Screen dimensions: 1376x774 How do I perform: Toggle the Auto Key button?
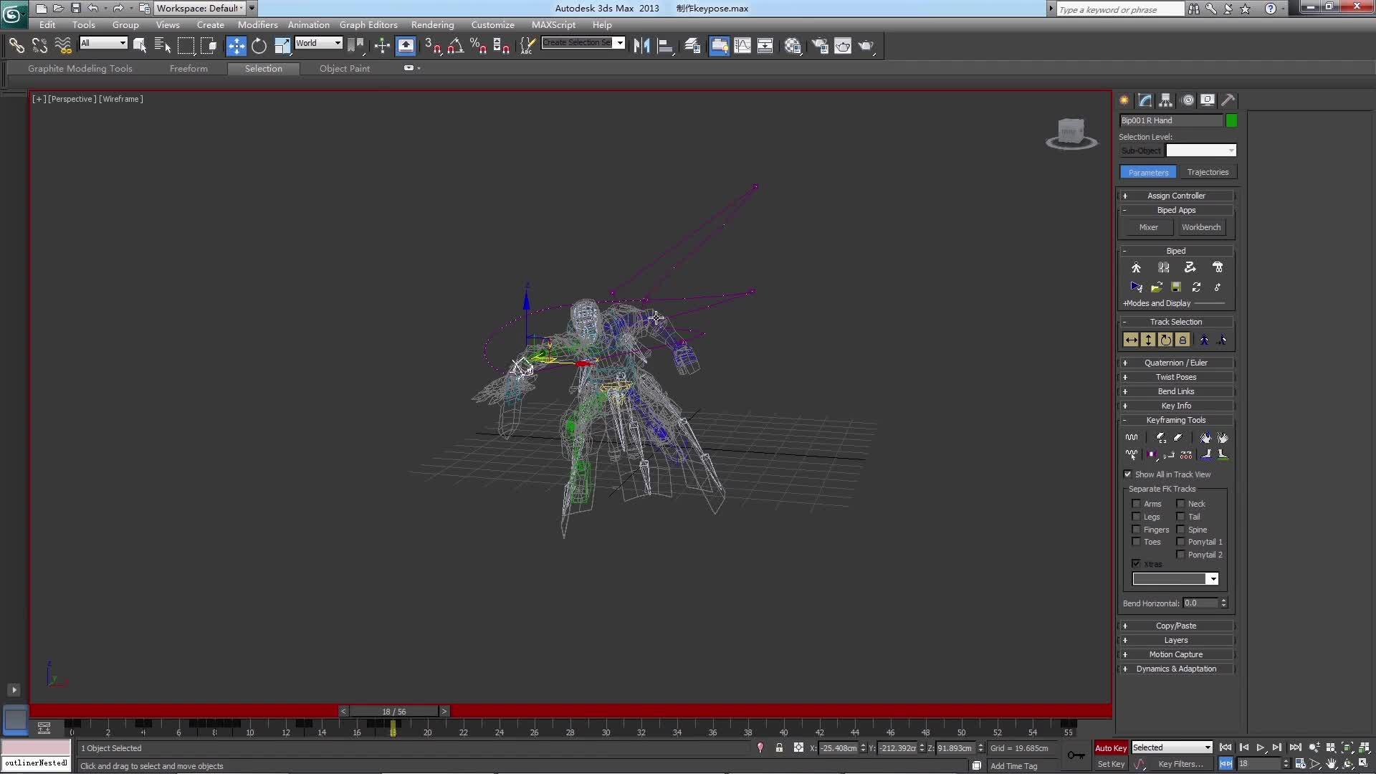[x=1110, y=747]
